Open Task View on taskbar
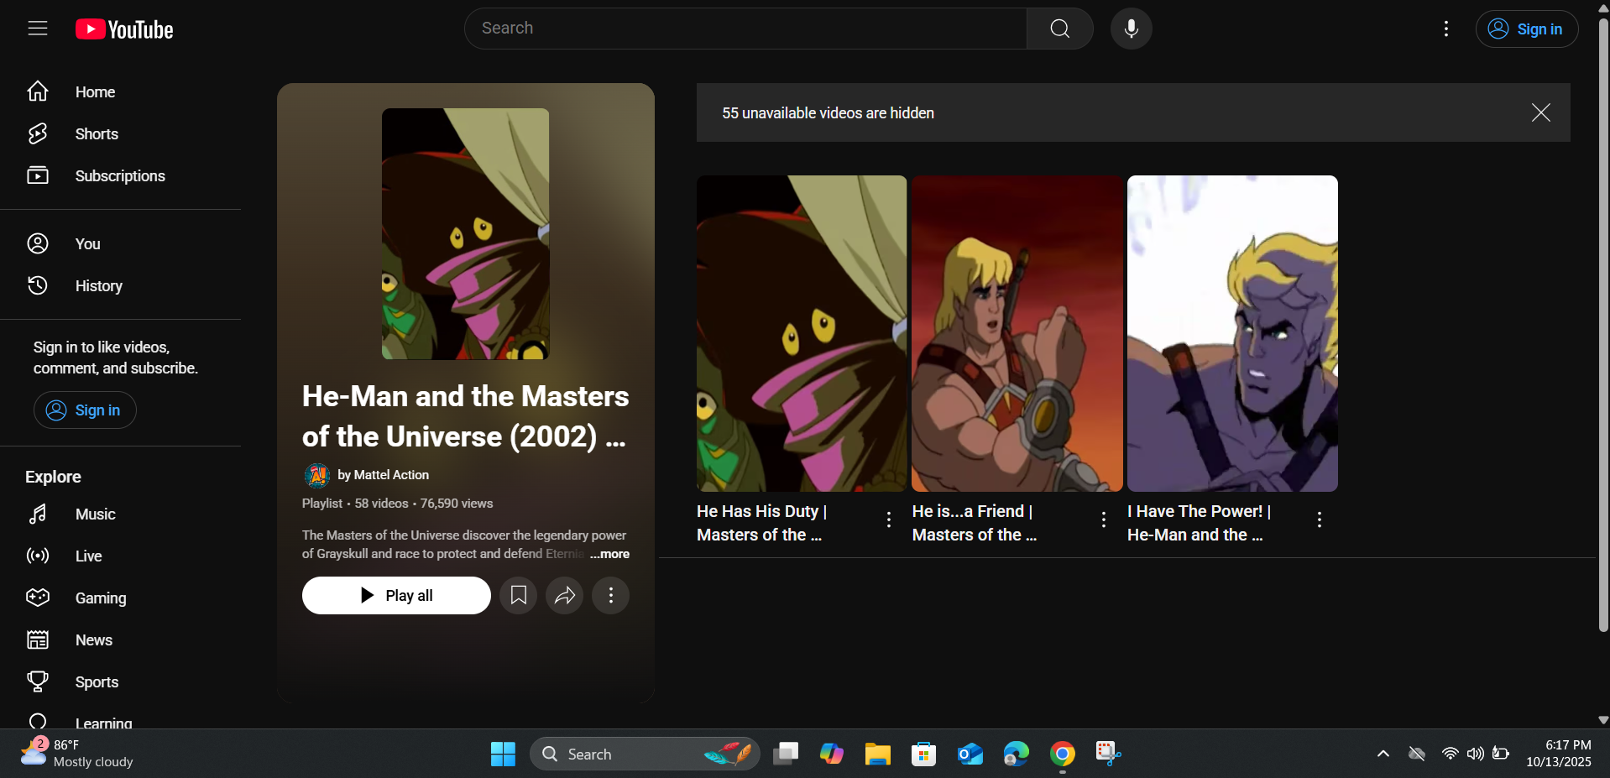Image resolution: width=1610 pixels, height=778 pixels. click(x=786, y=754)
